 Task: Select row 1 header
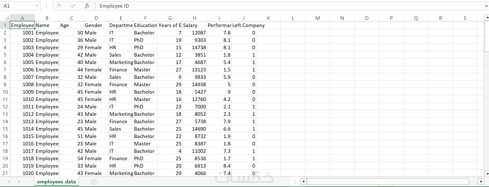pyautogui.click(x=5, y=25)
